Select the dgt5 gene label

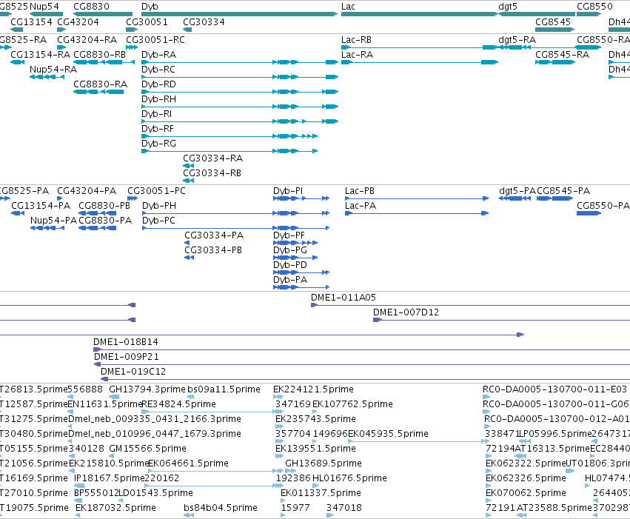[507, 7]
